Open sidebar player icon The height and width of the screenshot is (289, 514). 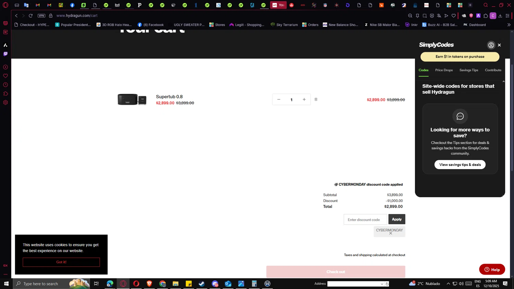tap(5, 67)
